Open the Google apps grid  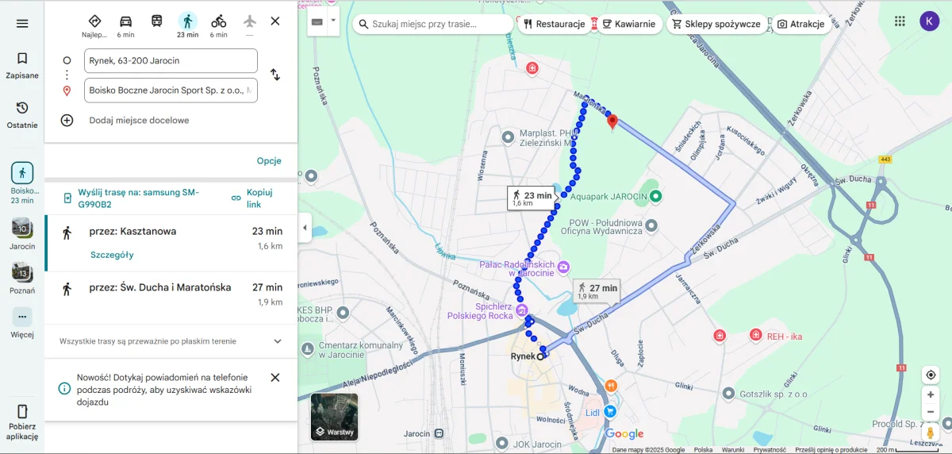900,21
